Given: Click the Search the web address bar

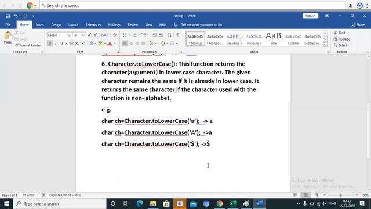Looking at the screenshot, I should (x=192, y=5).
